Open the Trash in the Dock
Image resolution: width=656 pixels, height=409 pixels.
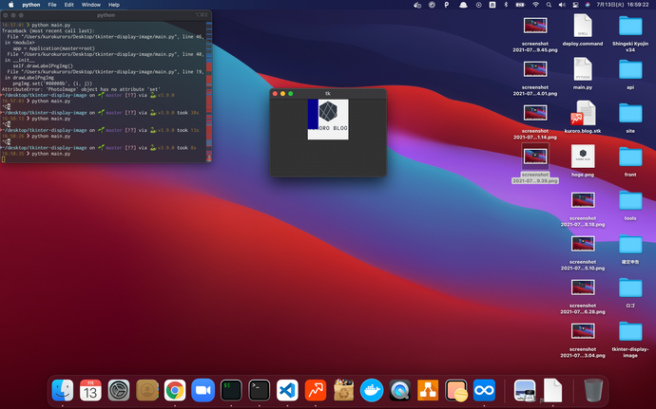pos(593,390)
